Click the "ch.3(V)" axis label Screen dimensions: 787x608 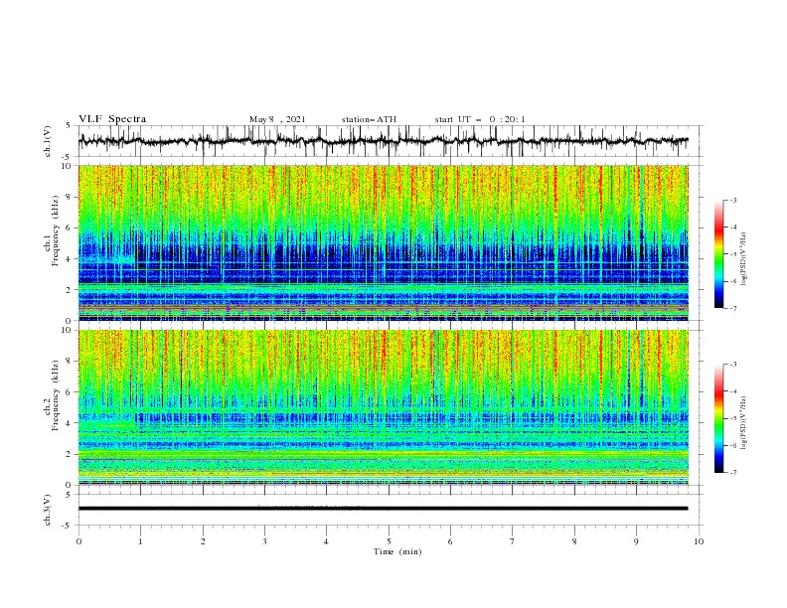(48, 510)
